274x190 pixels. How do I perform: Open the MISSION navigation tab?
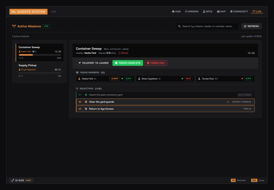[192, 11]
